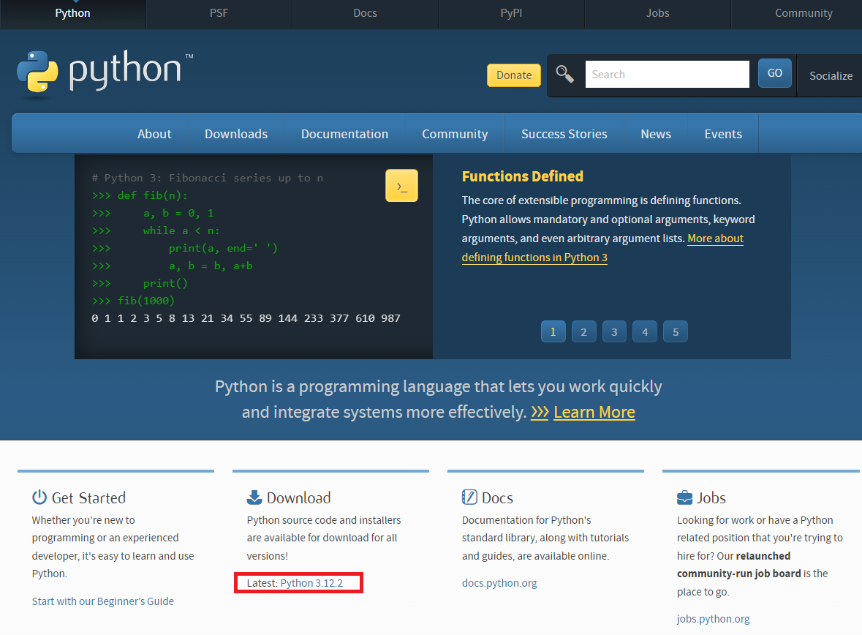
Task: Click the magnifying glass search icon
Action: [x=564, y=74]
